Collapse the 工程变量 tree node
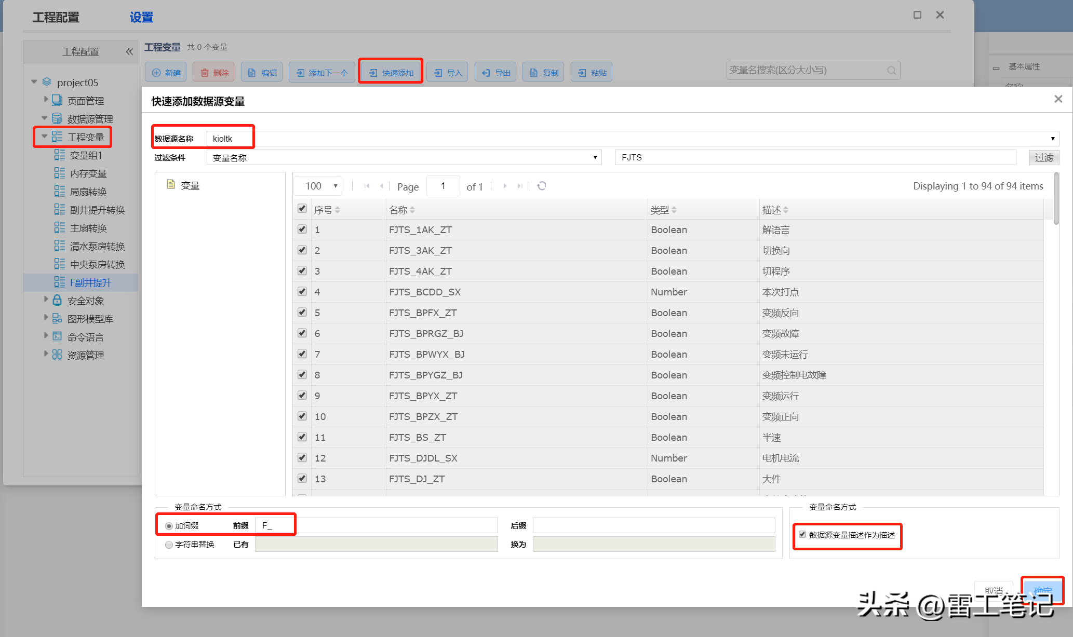The width and height of the screenshot is (1073, 637). tap(45, 137)
